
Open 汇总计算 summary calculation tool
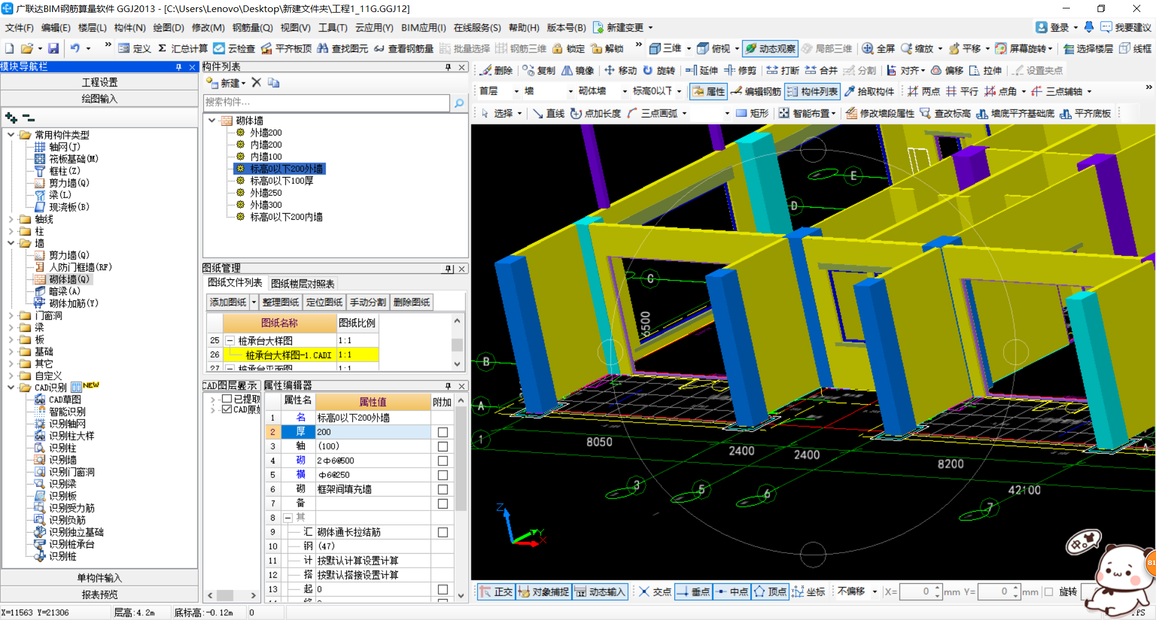click(183, 48)
